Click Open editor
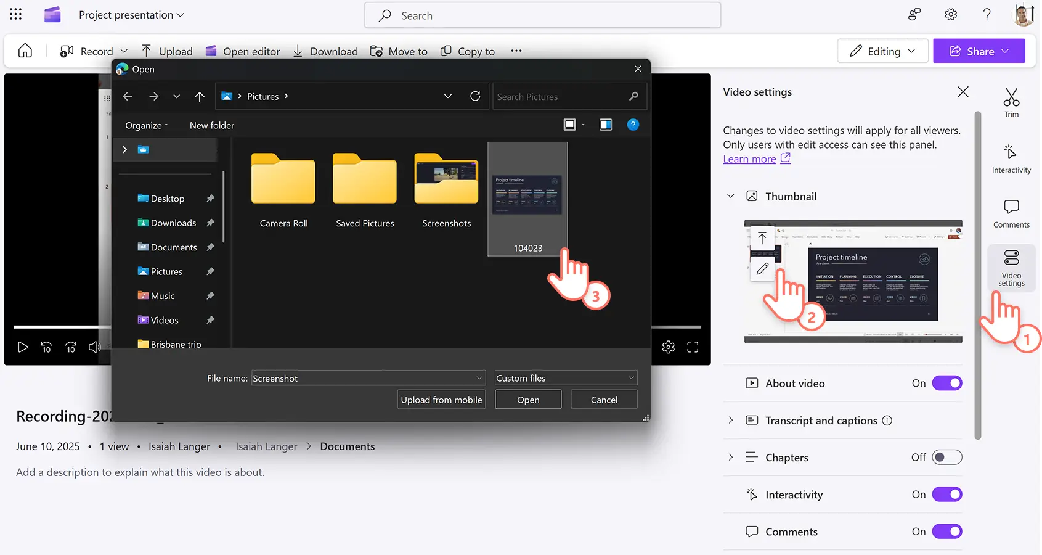 click(243, 51)
